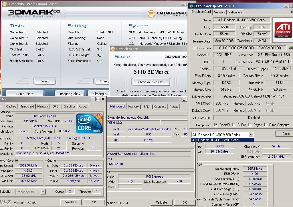Click the 5110 3DMarks score text
This screenshot has height=207, width=293.
[151, 72]
